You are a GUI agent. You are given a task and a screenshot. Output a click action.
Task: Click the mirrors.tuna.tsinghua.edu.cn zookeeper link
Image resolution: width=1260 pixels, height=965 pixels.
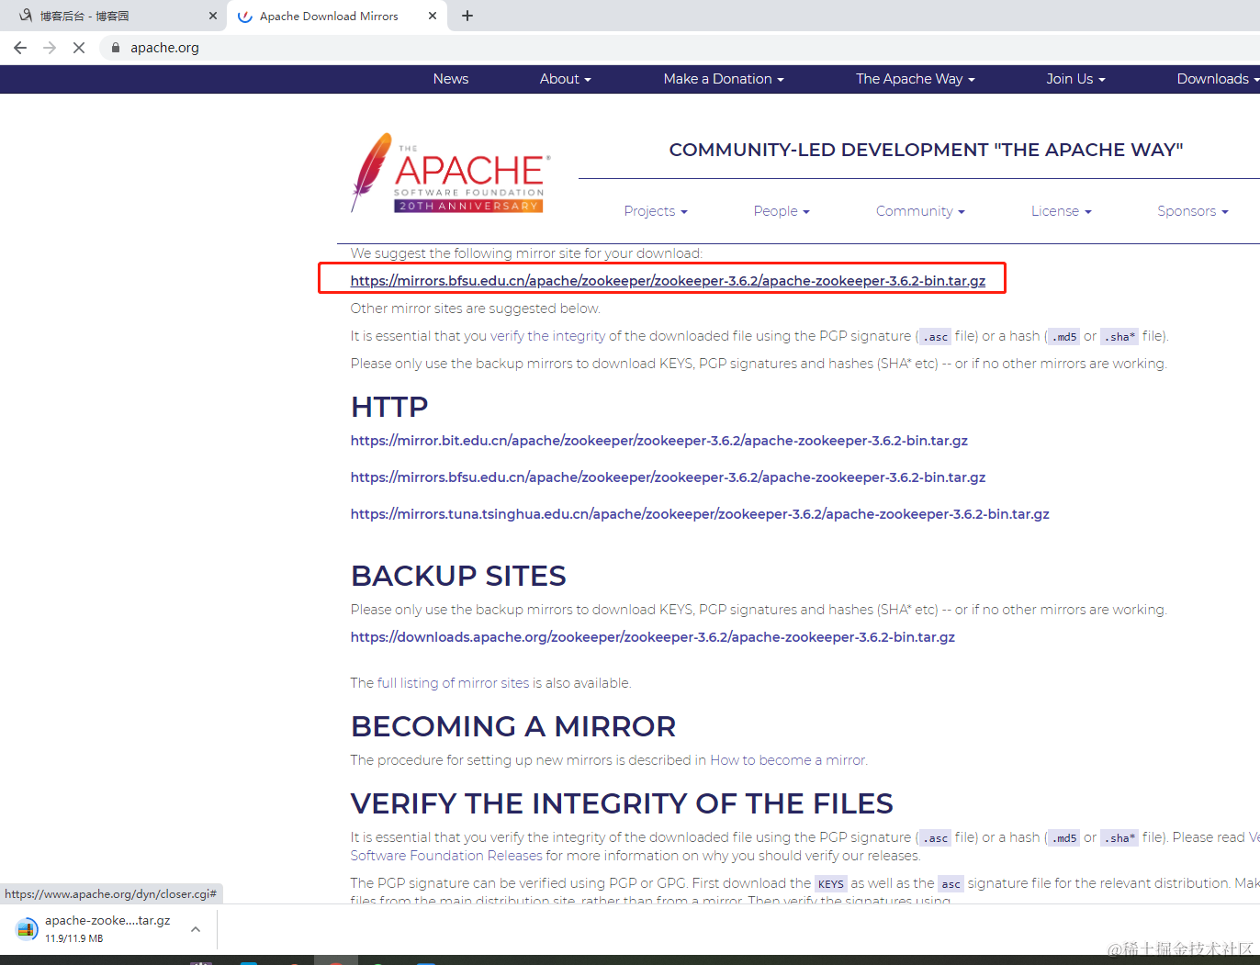(x=700, y=514)
